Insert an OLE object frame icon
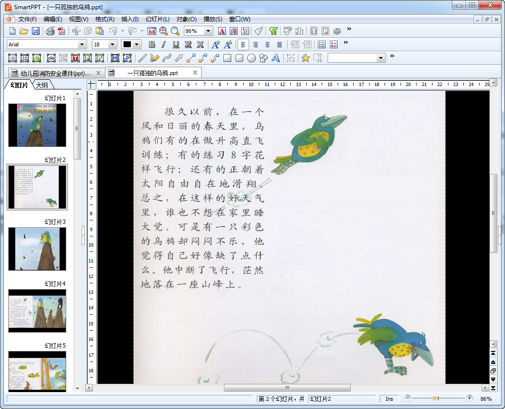This screenshot has width=505, height=409. [x=51, y=58]
